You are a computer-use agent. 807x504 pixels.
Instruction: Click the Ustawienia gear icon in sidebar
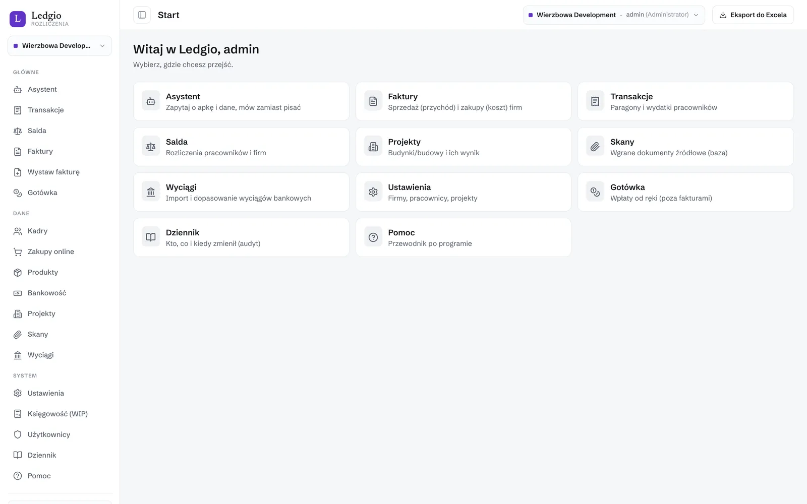click(18, 394)
